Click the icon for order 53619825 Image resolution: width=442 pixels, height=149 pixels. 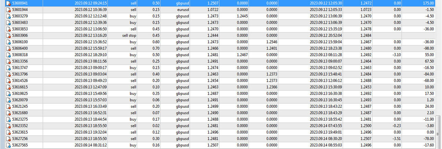[x=8, y=93]
